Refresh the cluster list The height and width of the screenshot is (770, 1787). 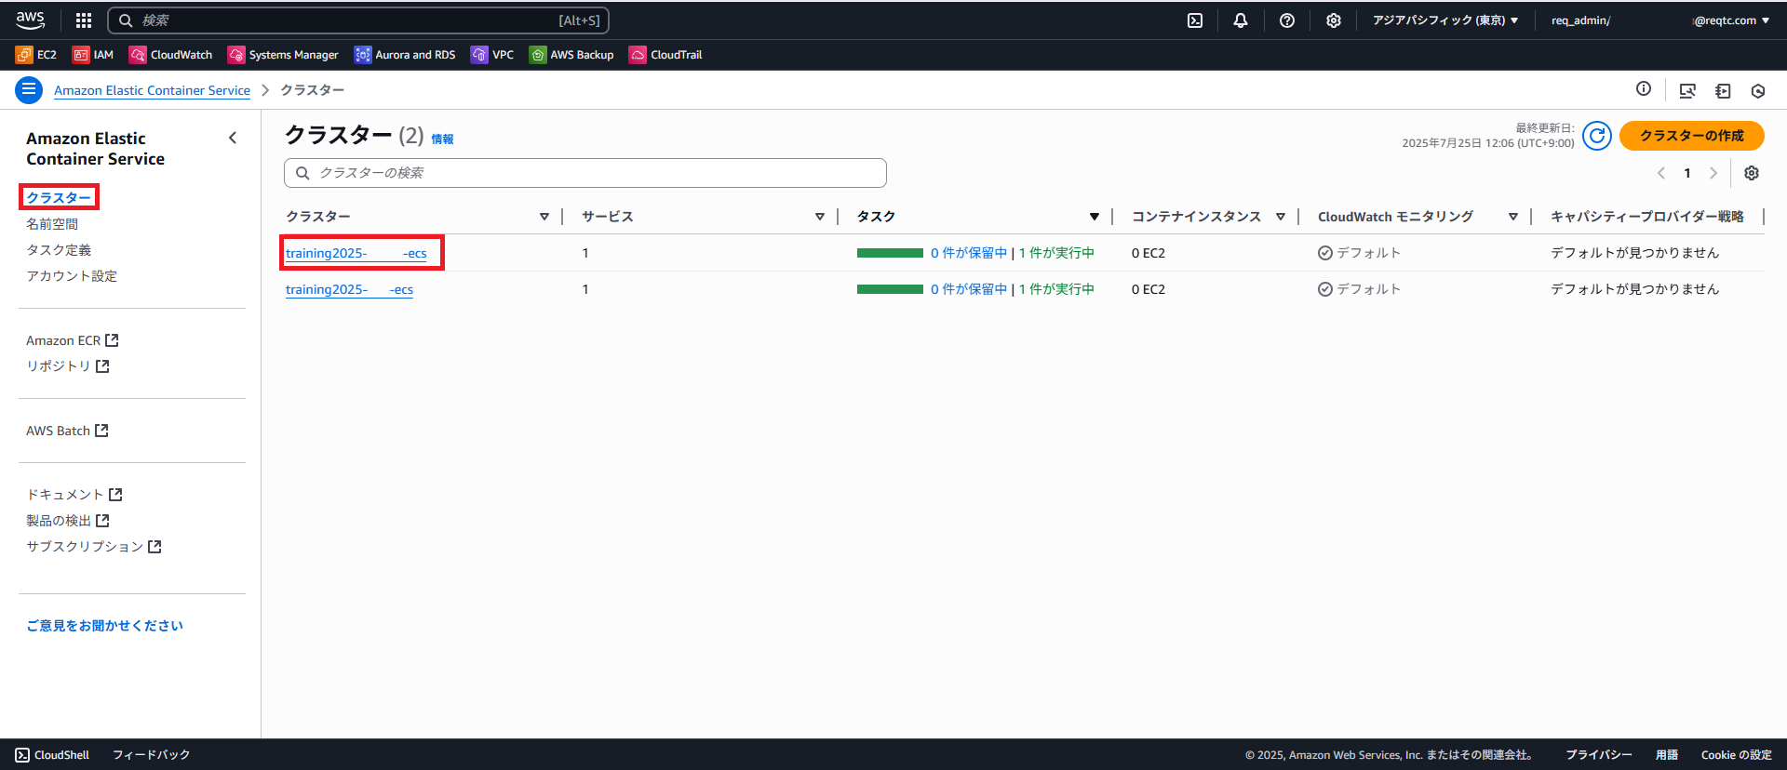click(x=1597, y=136)
